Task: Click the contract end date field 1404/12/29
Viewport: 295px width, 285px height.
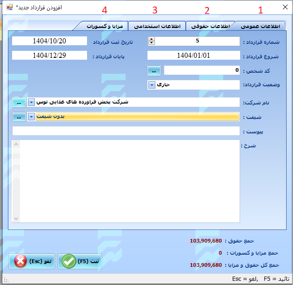Action: (49, 56)
